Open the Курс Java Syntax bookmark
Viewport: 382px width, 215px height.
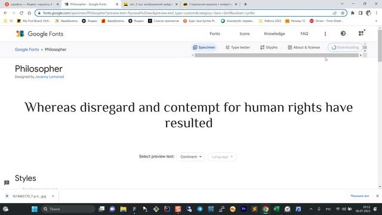click(x=200, y=21)
